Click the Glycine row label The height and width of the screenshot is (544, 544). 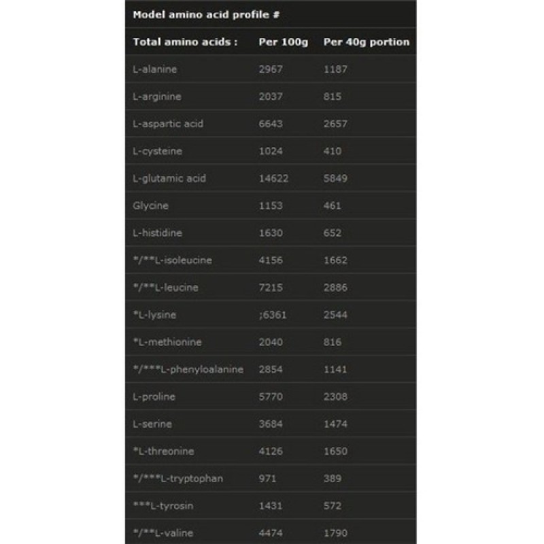[150, 205]
